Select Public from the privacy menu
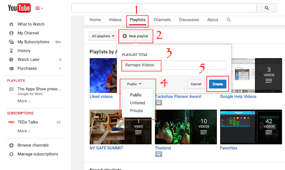The image size is (285, 170). pos(136,95)
